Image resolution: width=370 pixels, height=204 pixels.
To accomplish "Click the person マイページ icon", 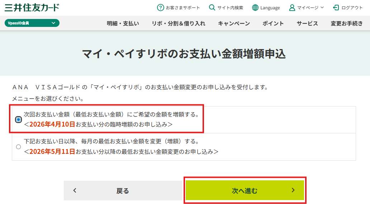I will [292, 8].
